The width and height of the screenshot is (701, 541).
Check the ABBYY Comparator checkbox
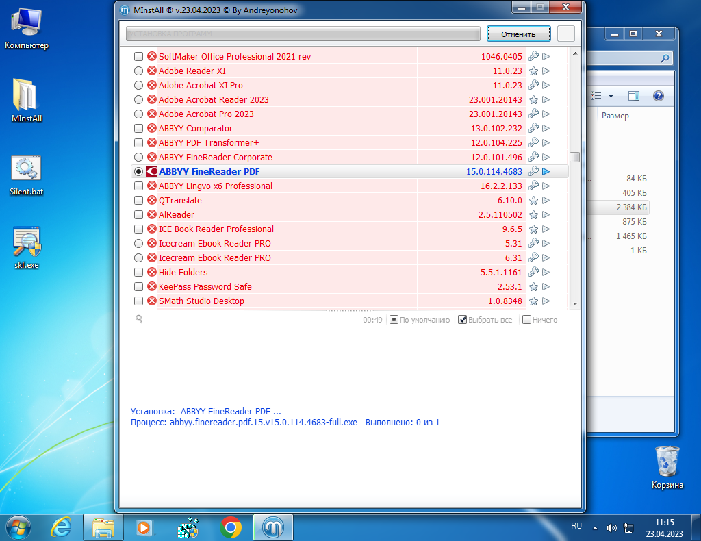138,128
